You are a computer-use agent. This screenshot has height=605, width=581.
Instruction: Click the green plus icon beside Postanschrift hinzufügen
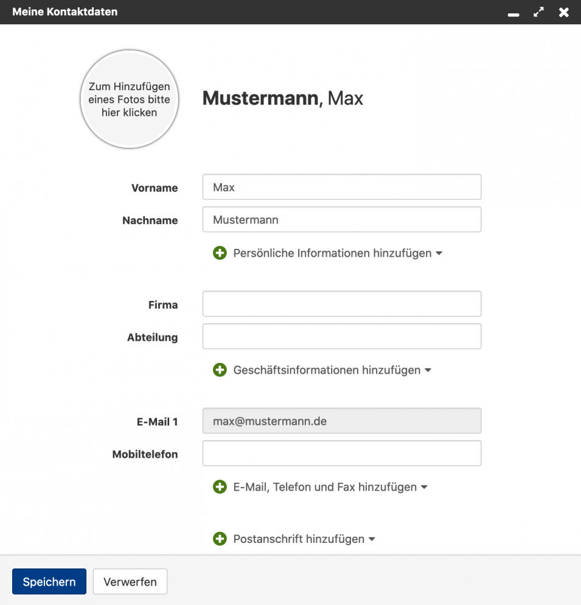click(220, 539)
